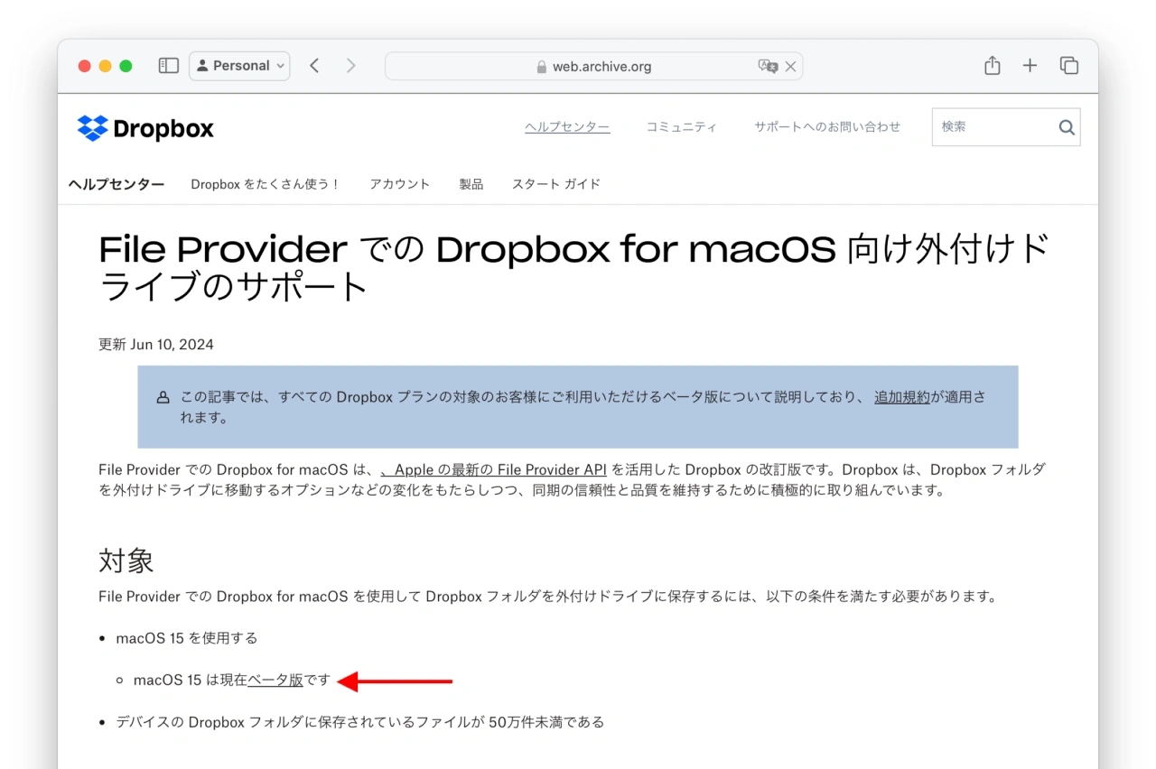This screenshot has height=769, width=1156.
Task: Open the ヘルプセンター header link
Action: click(x=567, y=127)
